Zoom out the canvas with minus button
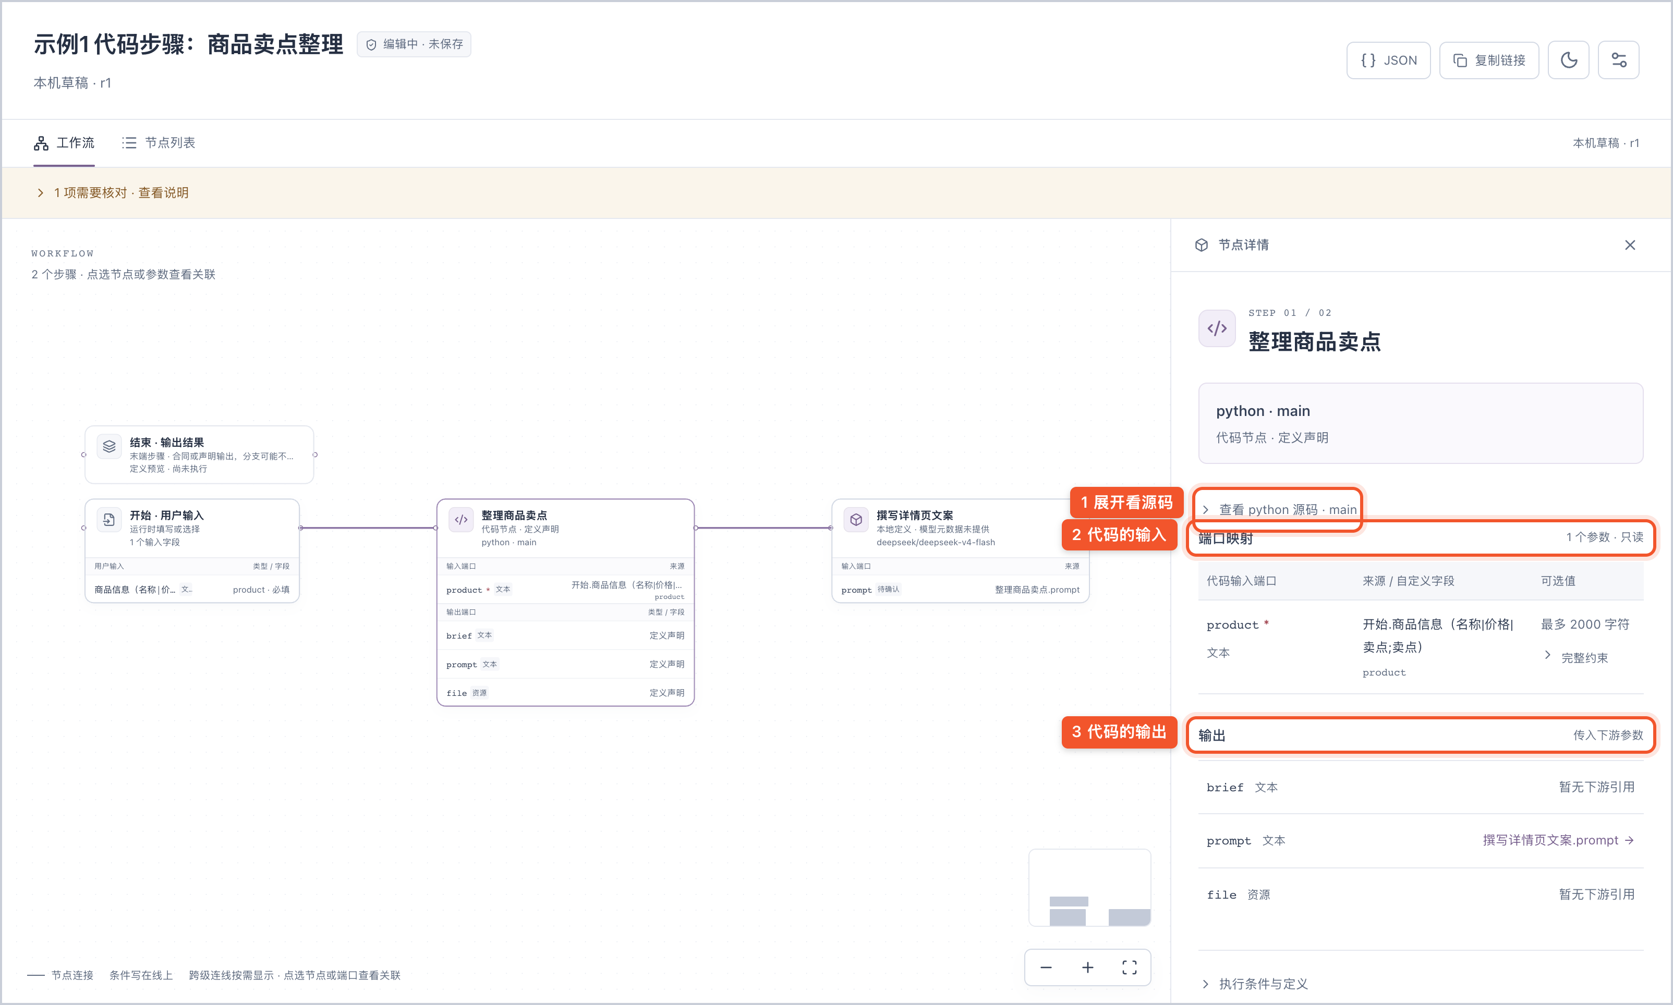The image size is (1673, 1005). 1046,967
